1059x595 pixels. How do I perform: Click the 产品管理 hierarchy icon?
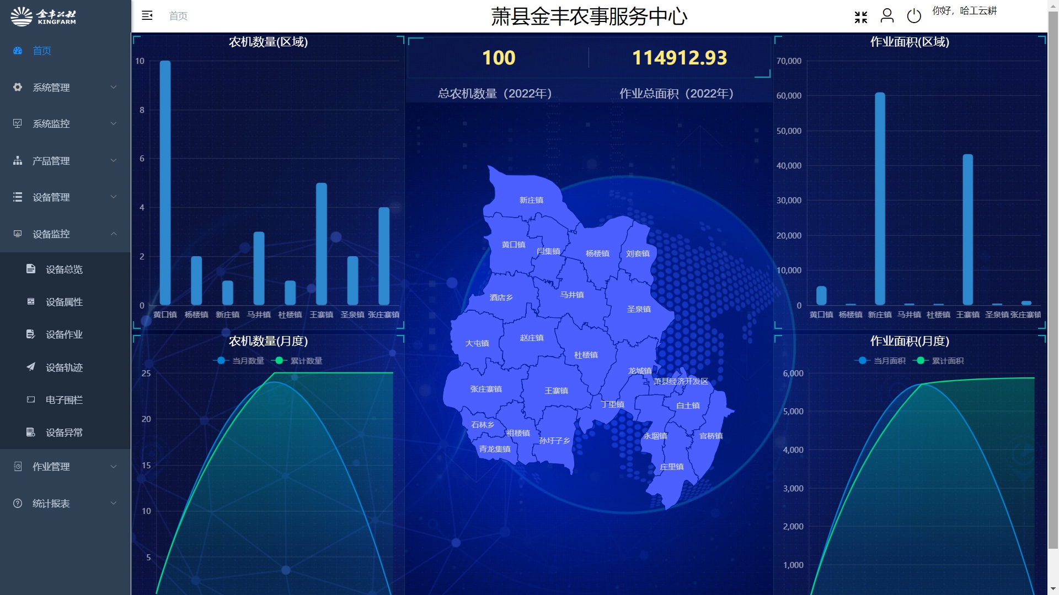(18, 160)
